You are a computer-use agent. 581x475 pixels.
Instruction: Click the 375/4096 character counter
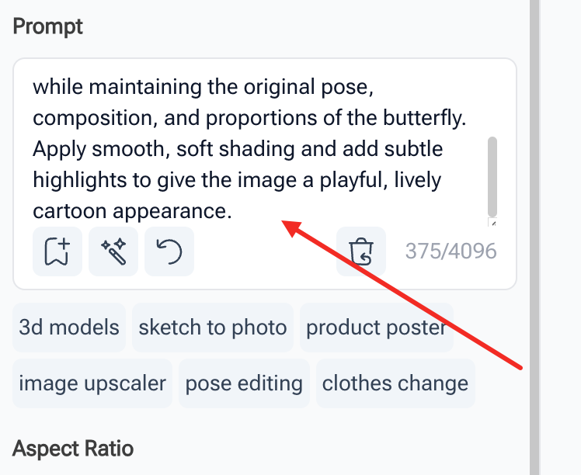coord(451,251)
